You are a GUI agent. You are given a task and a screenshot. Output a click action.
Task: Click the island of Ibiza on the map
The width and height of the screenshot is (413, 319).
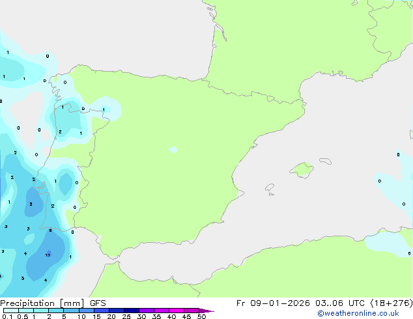coord(270,187)
